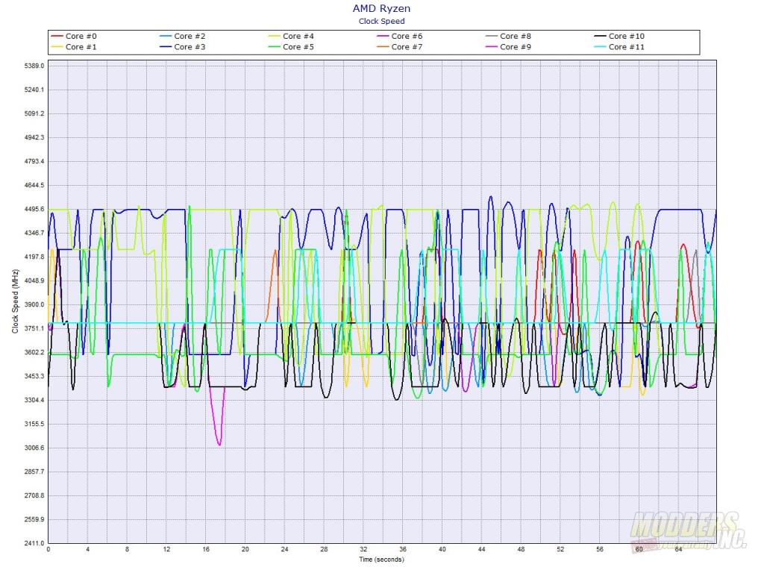Click the Core #0 legend label
764x573 pixels.
click(81, 36)
